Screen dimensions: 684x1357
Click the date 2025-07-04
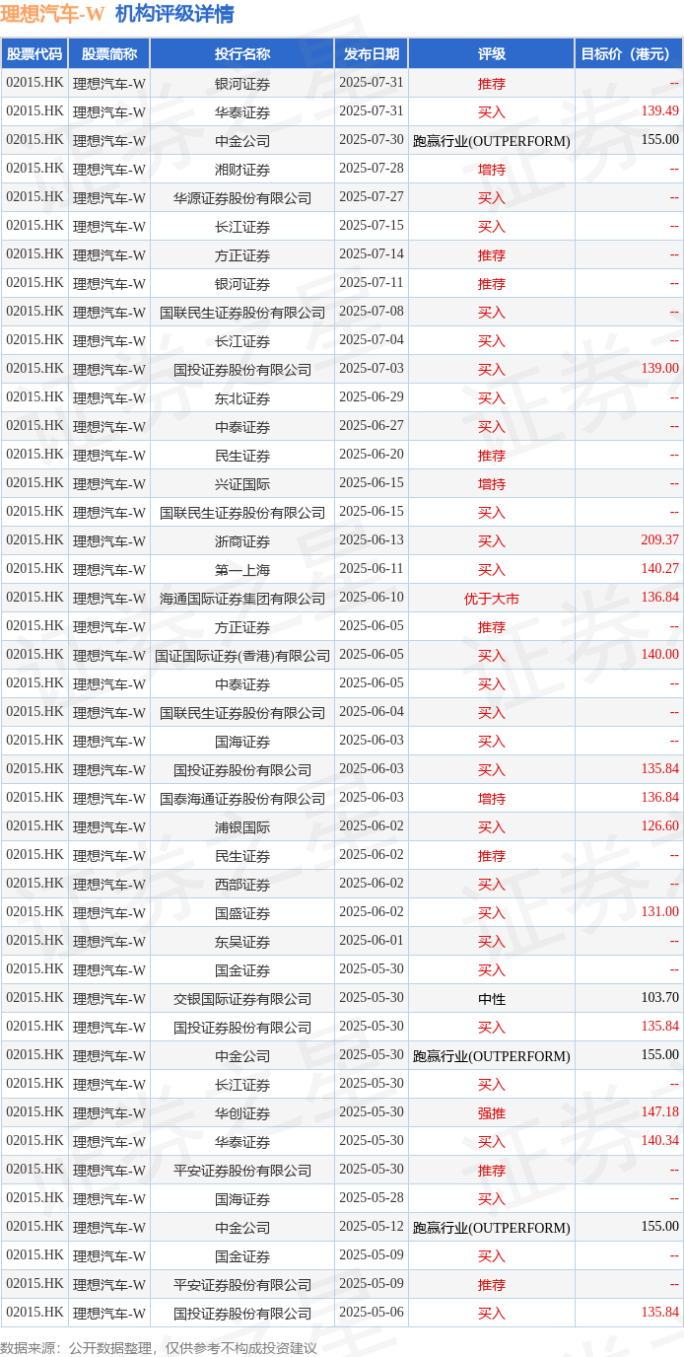pos(372,340)
